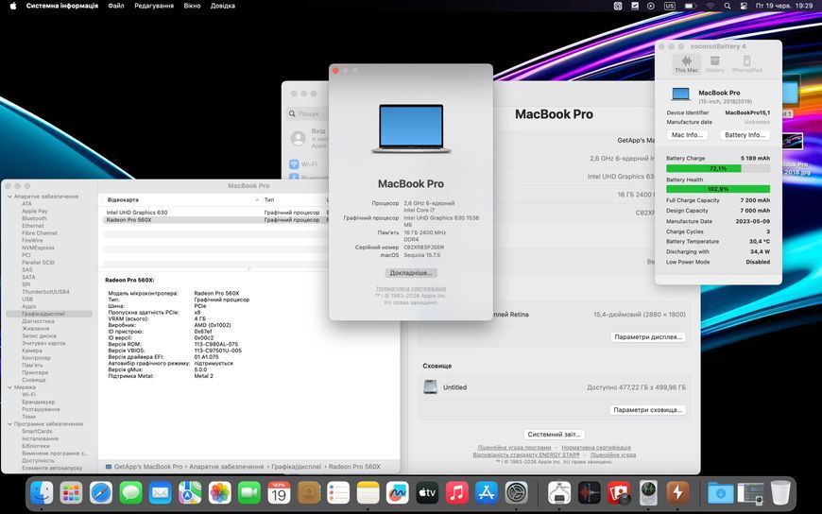Click Untitled storage disk icon

(x=431, y=387)
